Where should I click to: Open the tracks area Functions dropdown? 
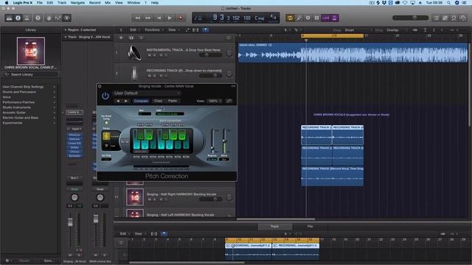pos(154,30)
